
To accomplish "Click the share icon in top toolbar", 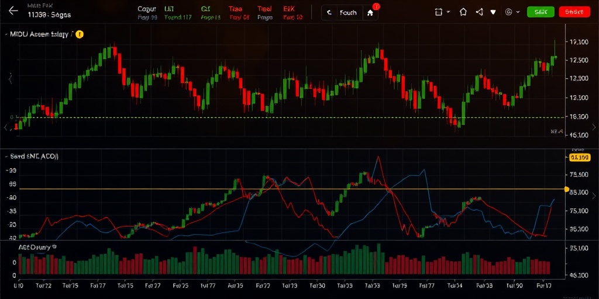I will pyautogui.click(x=480, y=12).
